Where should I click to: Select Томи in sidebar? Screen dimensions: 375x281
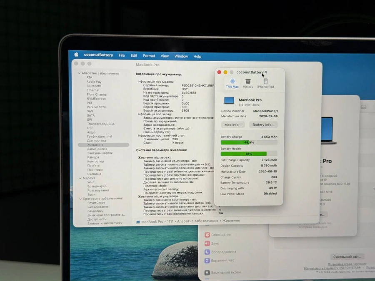pos(91,194)
